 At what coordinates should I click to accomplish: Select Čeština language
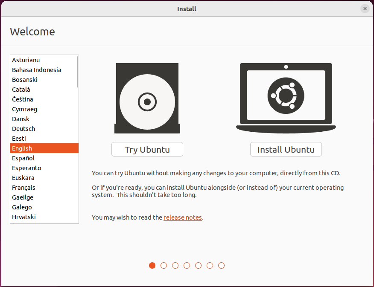click(44, 99)
